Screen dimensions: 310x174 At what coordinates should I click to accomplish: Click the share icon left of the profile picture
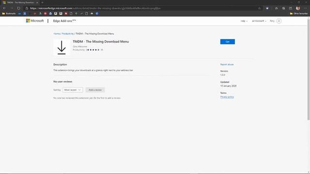pos(291,8)
